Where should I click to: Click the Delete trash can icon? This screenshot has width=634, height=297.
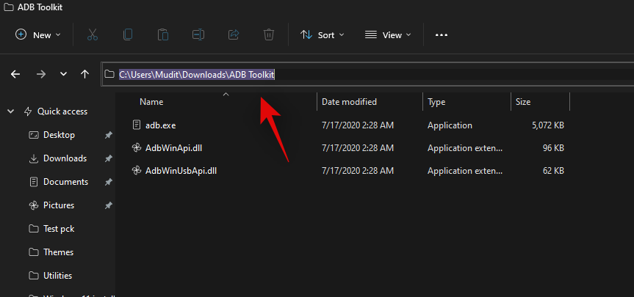coord(269,34)
